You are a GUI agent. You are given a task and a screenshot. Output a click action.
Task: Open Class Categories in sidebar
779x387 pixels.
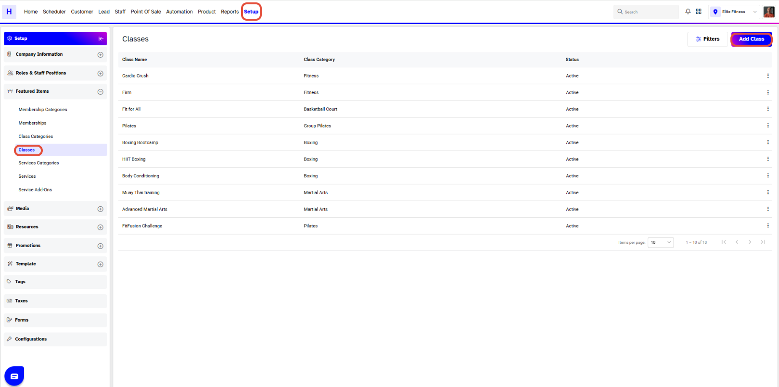36,137
